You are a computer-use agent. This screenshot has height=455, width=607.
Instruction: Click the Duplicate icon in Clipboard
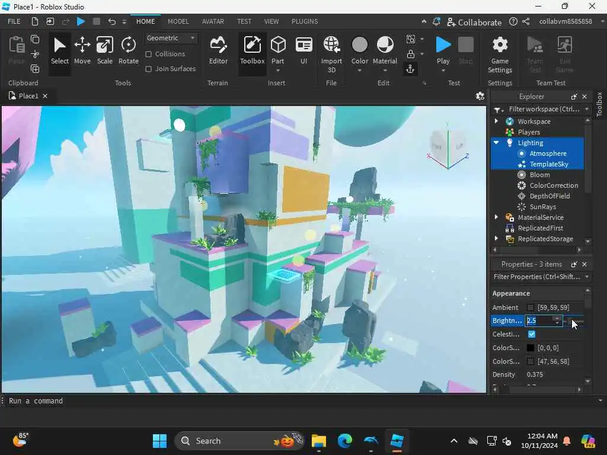(x=35, y=69)
